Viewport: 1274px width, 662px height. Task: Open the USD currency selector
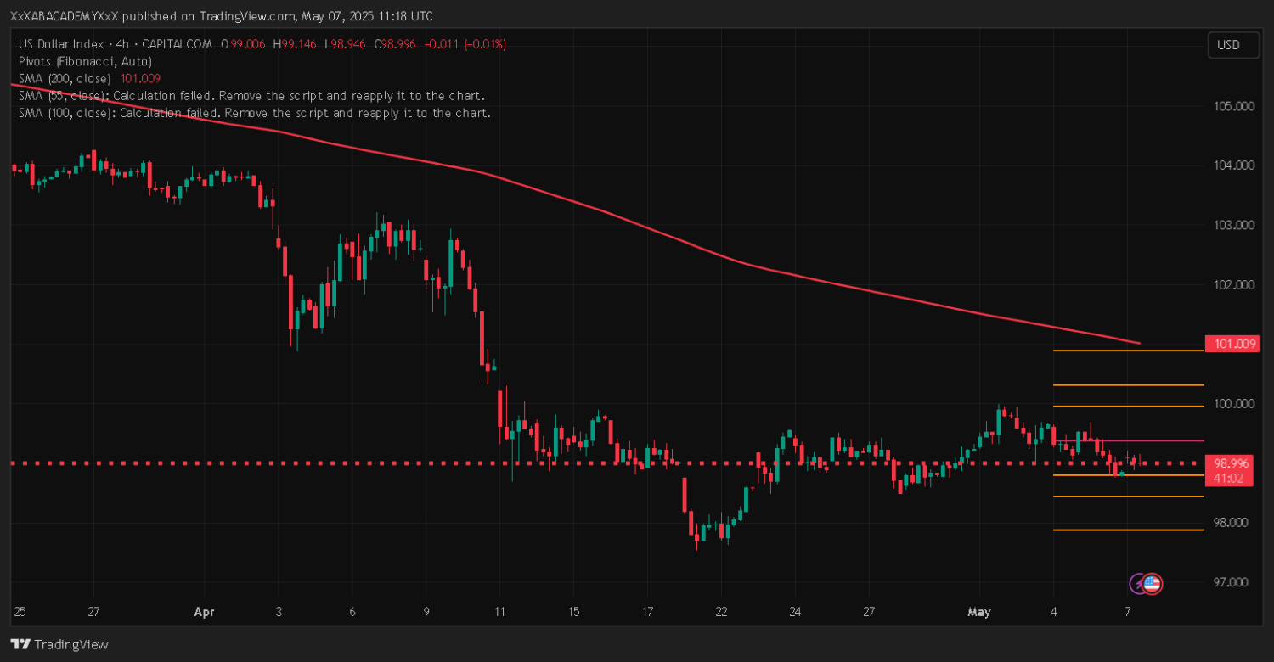point(1233,45)
